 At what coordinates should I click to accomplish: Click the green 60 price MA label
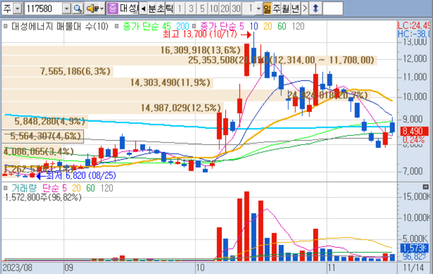pyautogui.click(x=282, y=26)
